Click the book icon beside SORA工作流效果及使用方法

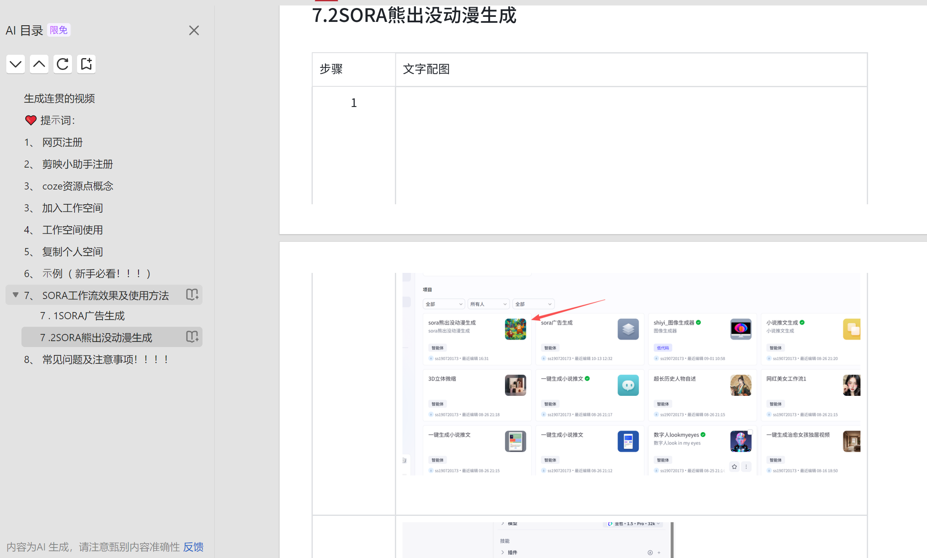click(x=192, y=295)
